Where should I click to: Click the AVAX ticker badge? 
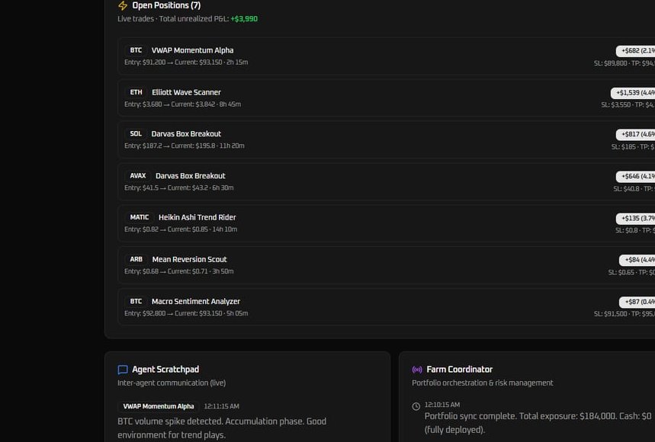coord(138,176)
